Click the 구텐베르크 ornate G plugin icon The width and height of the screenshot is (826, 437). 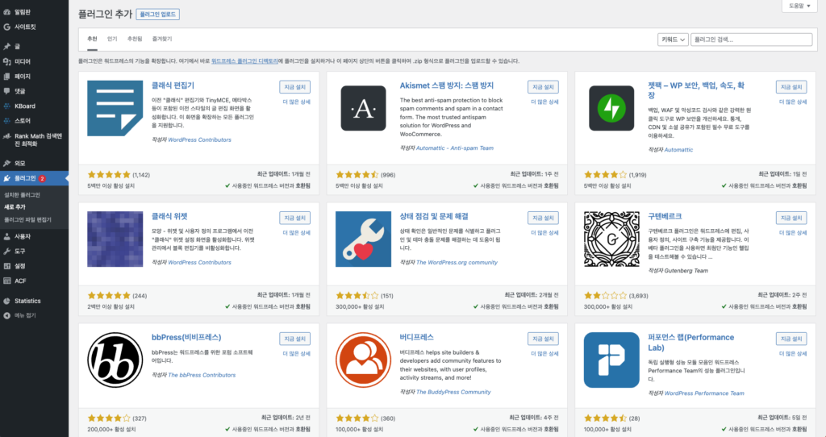(611, 239)
